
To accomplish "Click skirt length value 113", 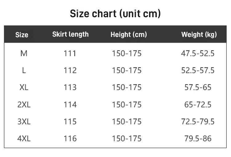I will (x=70, y=87).
